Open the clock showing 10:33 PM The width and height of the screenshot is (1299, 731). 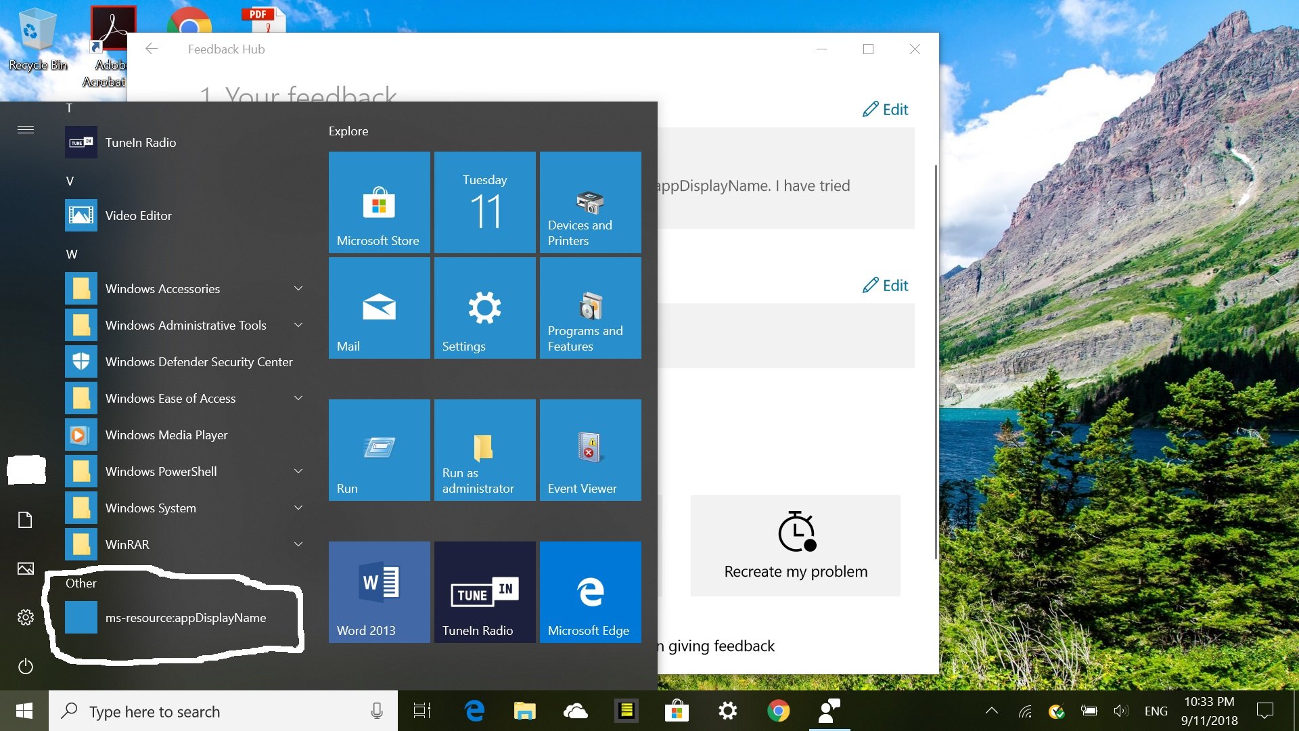tap(1210, 711)
